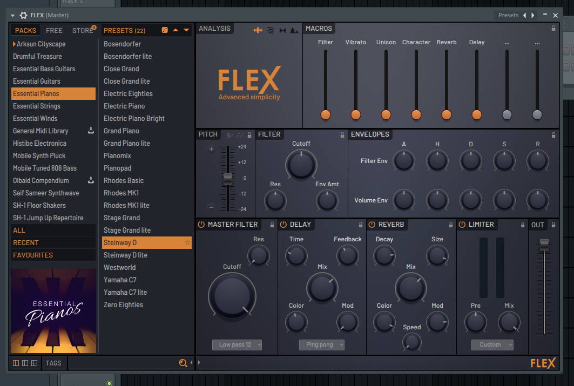Viewport: 574px width, 386px height.
Task: Open the Custom limiter mode dropdown
Action: tap(492, 344)
